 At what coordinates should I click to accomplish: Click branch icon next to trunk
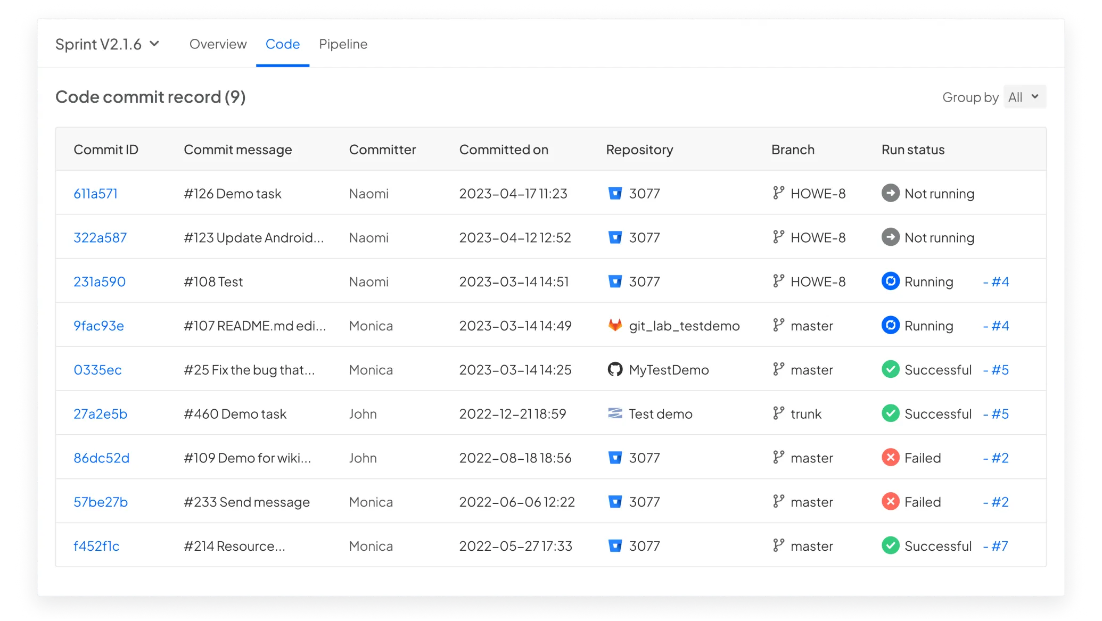pyautogui.click(x=778, y=413)
